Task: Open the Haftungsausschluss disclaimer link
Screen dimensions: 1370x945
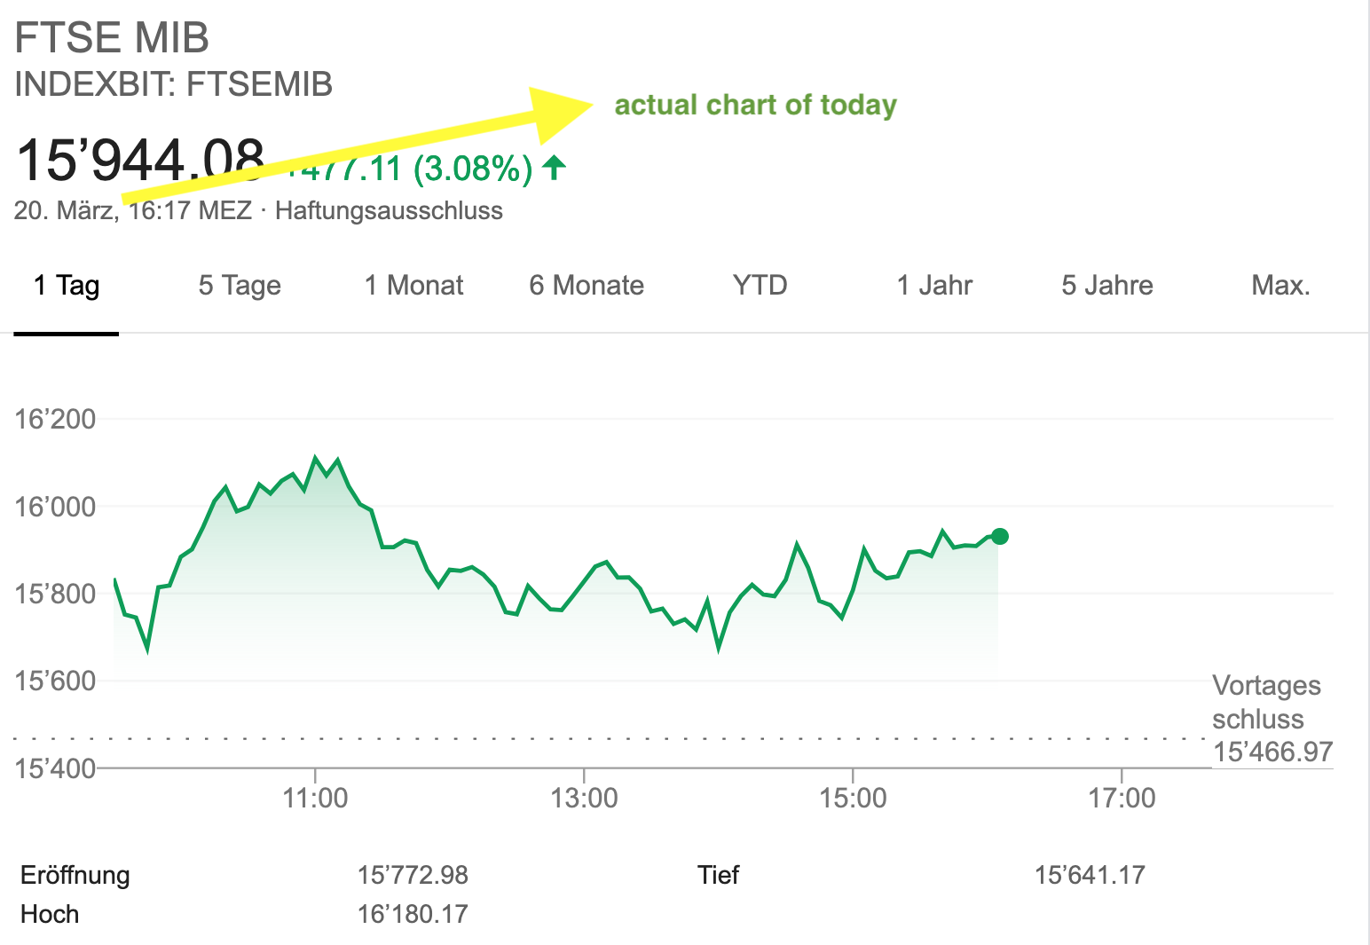Action: pyautogui.click(x=389, y=211)
